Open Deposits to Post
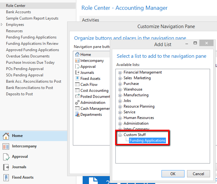 (19, 94)
